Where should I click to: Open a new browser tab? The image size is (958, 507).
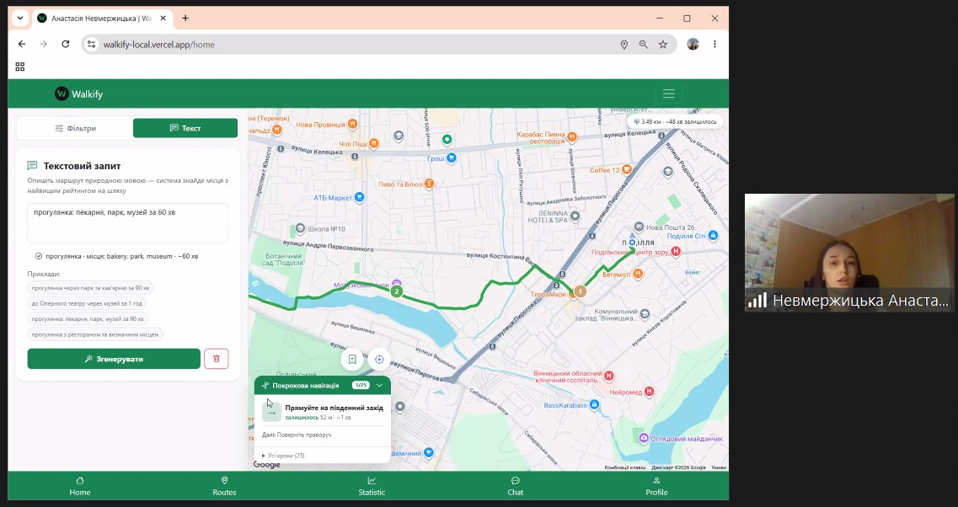pyautogui.click(x=185, y=19)
